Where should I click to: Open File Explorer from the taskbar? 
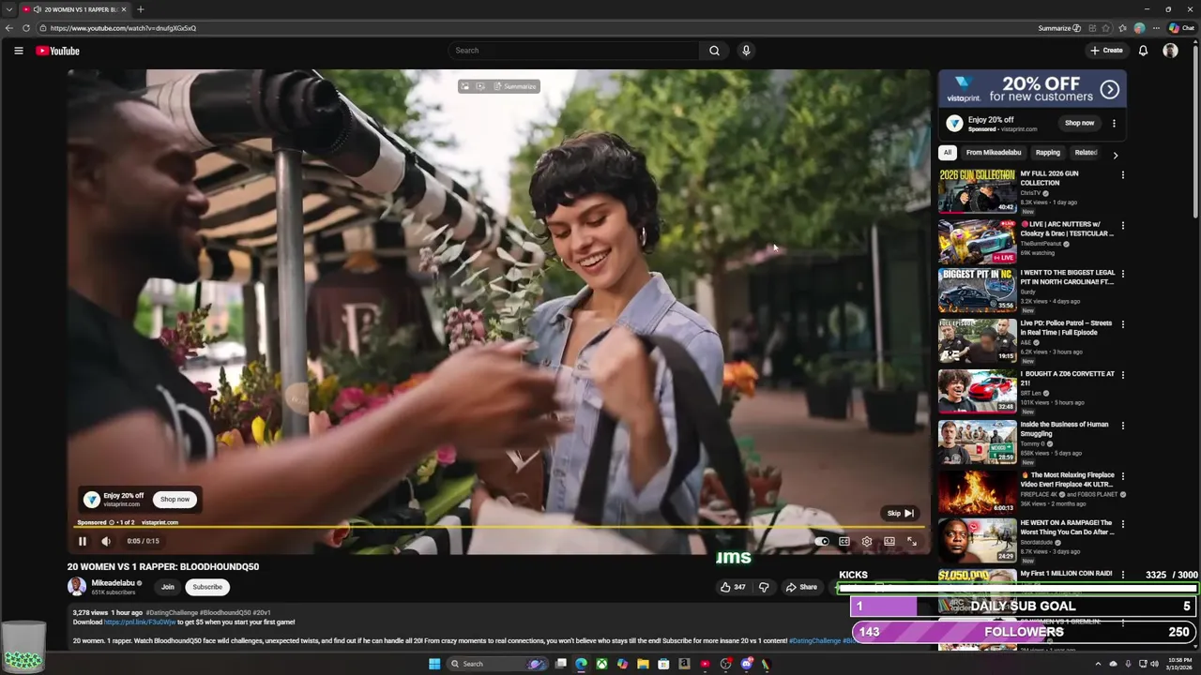(x=643, y=664)
